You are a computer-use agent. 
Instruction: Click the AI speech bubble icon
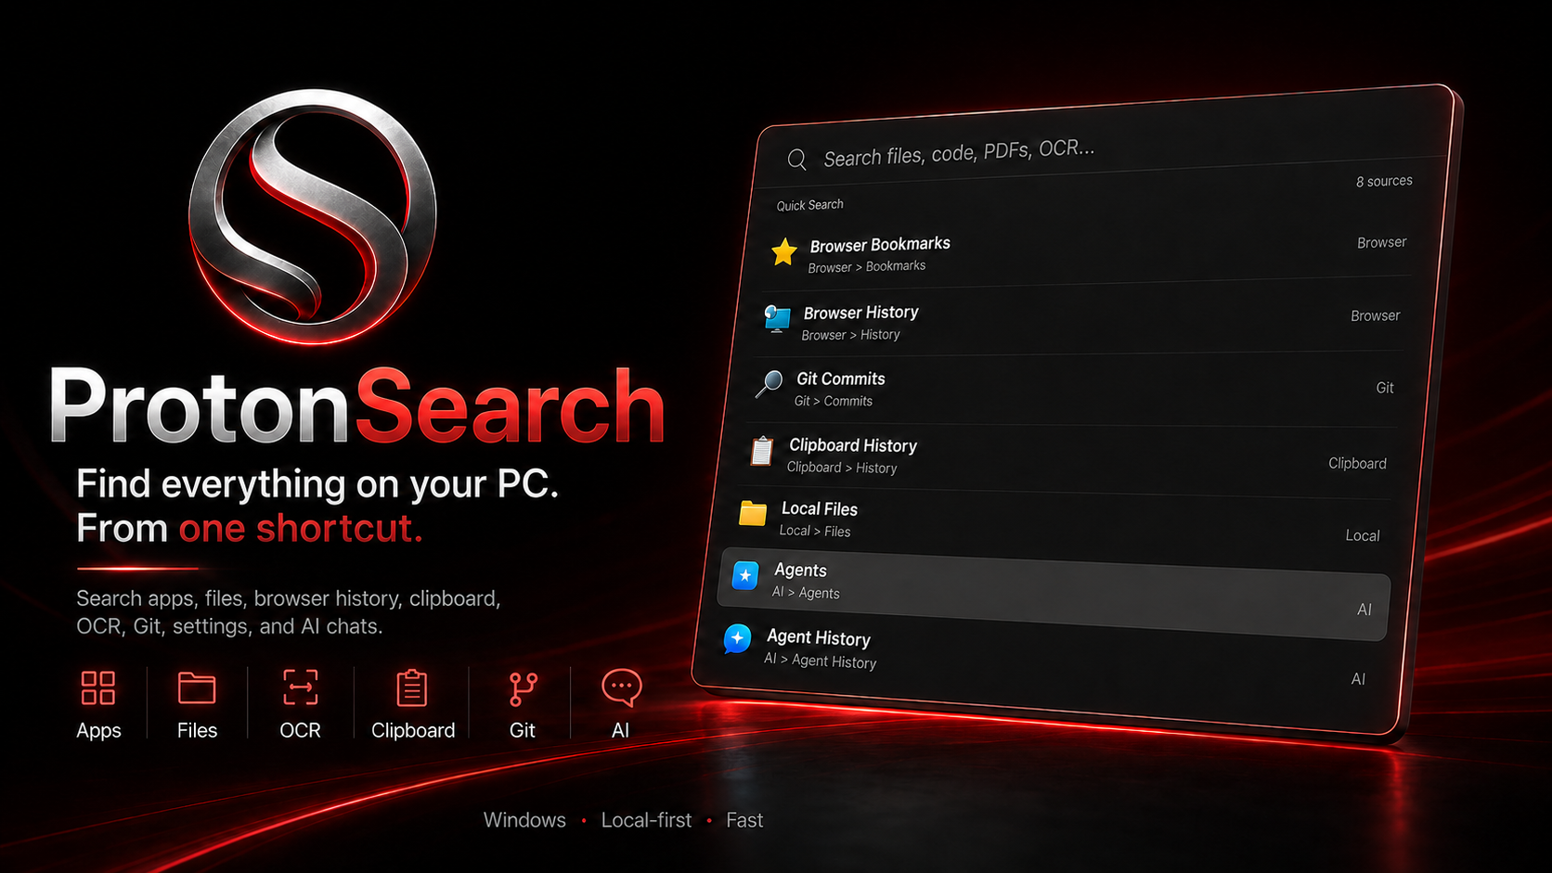(x=621, y=687)
